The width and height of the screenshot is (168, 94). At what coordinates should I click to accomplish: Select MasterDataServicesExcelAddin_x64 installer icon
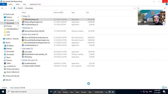coord(23,54)
